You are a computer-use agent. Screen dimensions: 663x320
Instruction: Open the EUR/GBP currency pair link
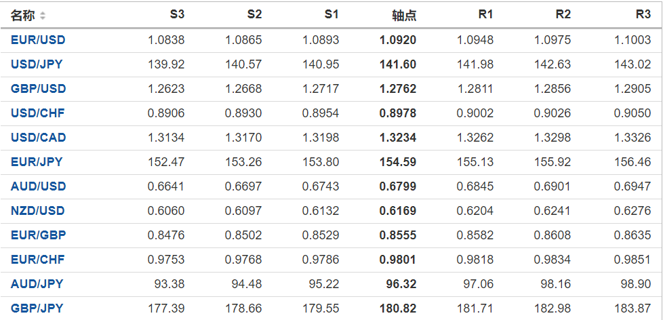tap(38, 235)
